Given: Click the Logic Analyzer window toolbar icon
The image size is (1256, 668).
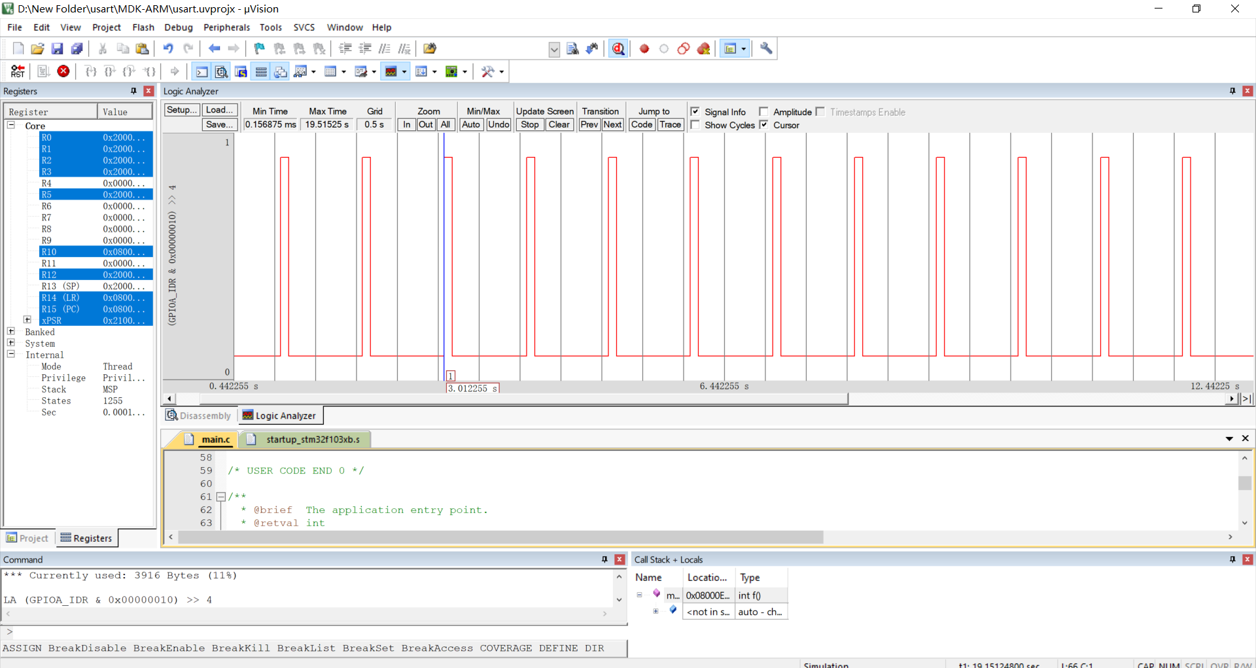Looking at the screenshot, I should [x=391, y=71].
